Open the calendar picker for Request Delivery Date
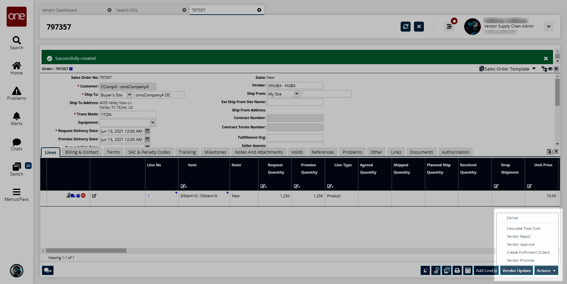This screenshot has width=567, height=284. pyautogui.click(x=147, y=131)
